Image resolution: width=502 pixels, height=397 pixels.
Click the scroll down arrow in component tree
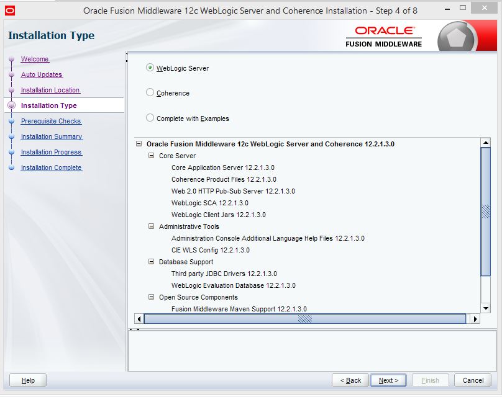coord(486,308)
